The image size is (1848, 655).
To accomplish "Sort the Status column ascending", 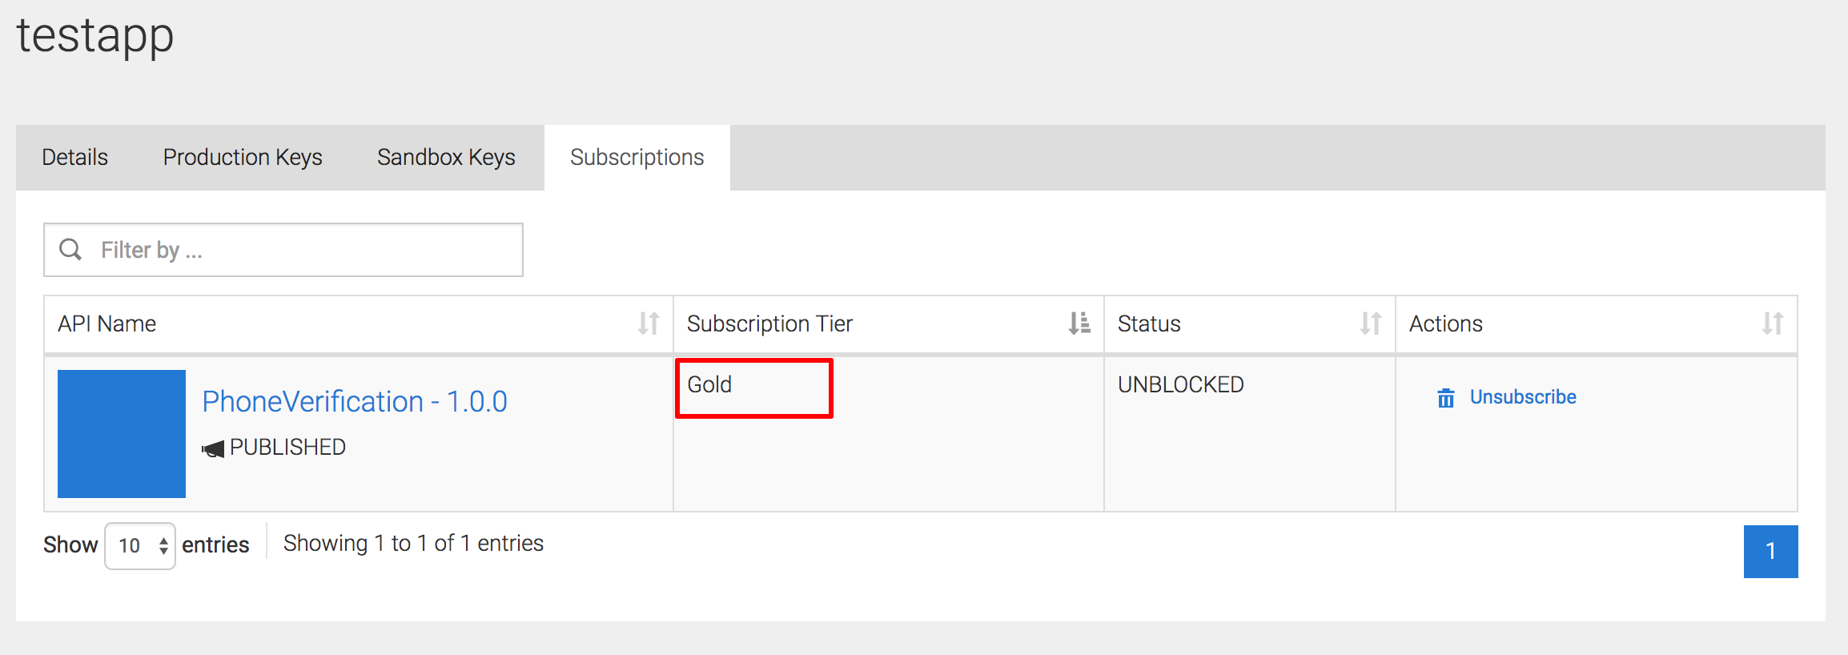I will point(1371,323).
